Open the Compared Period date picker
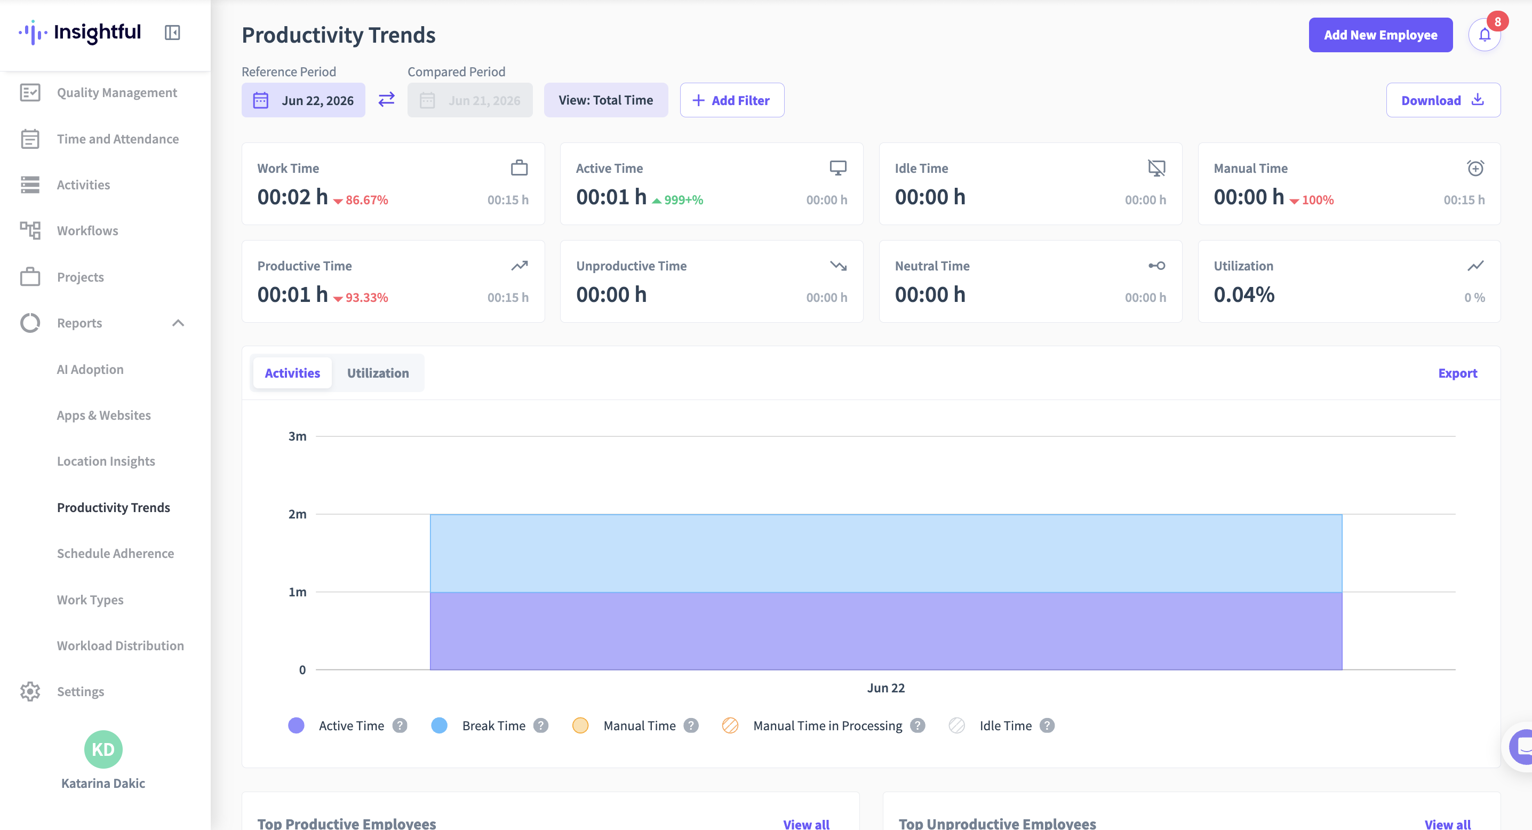Image resolution: width=1532 pixels, height=830 pixels. coord(470,100)
